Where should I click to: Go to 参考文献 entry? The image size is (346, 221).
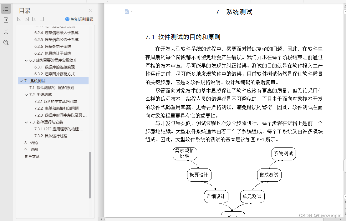point(32,156)
